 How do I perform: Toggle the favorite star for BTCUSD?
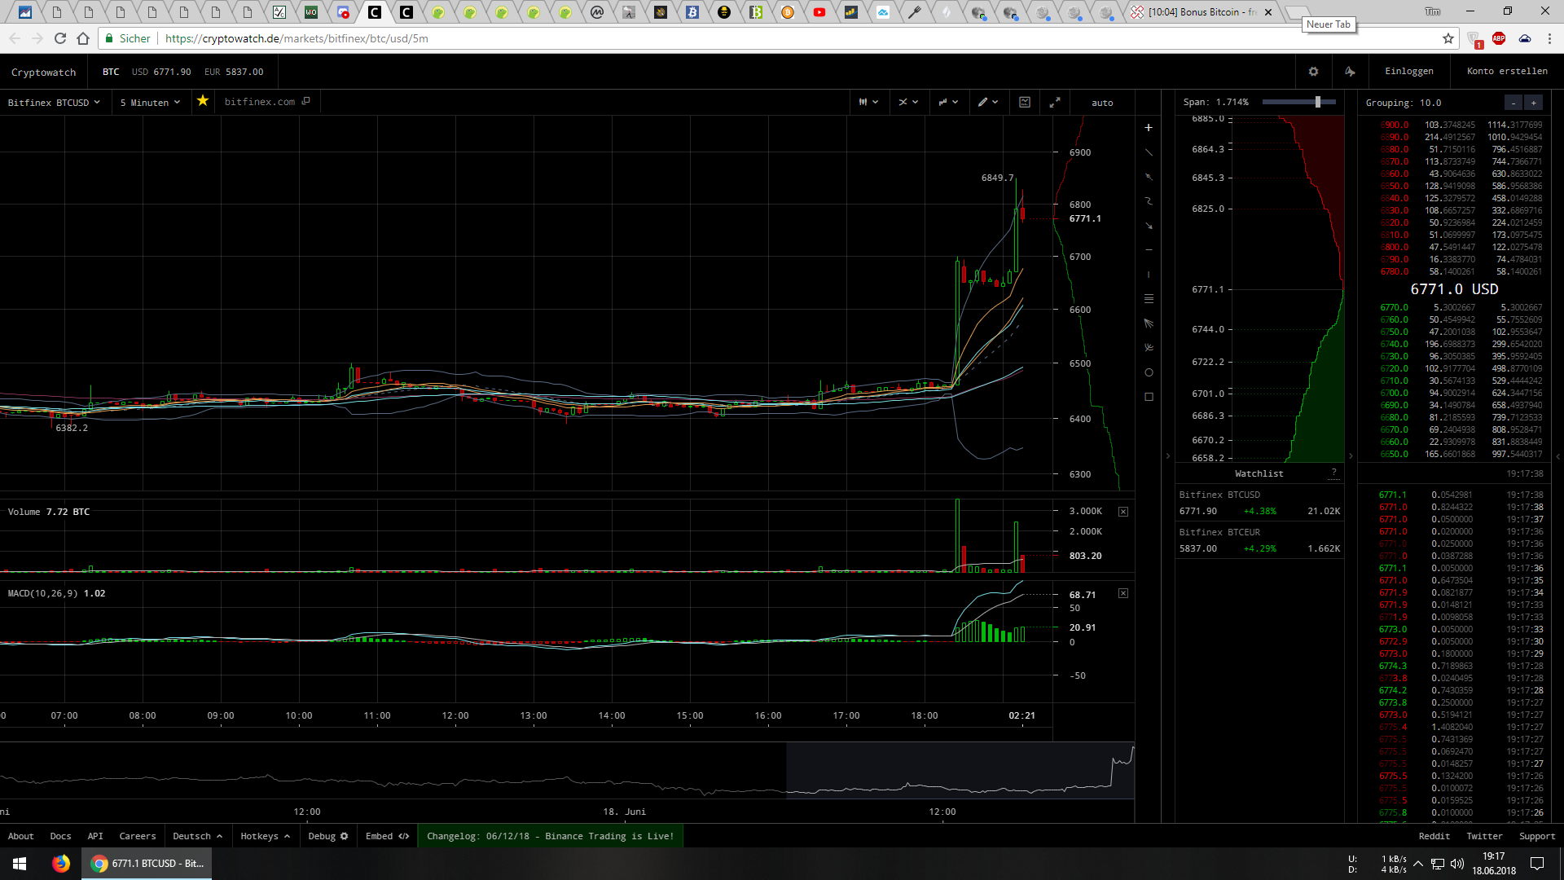[x=203, y=101]
